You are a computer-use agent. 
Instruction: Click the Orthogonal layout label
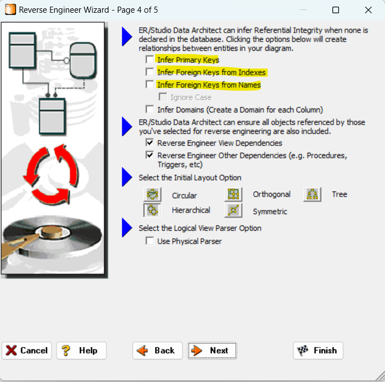271,194
